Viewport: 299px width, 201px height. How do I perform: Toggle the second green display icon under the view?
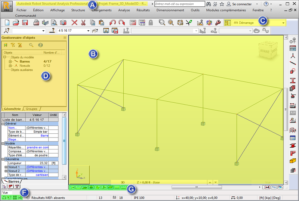point(78,187)
